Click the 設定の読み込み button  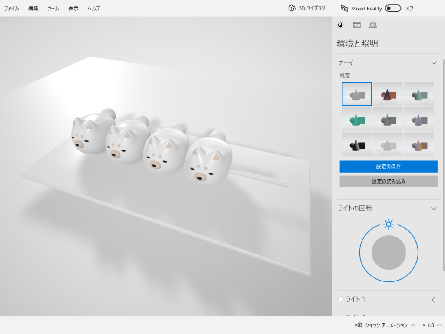tap(389, 181)
